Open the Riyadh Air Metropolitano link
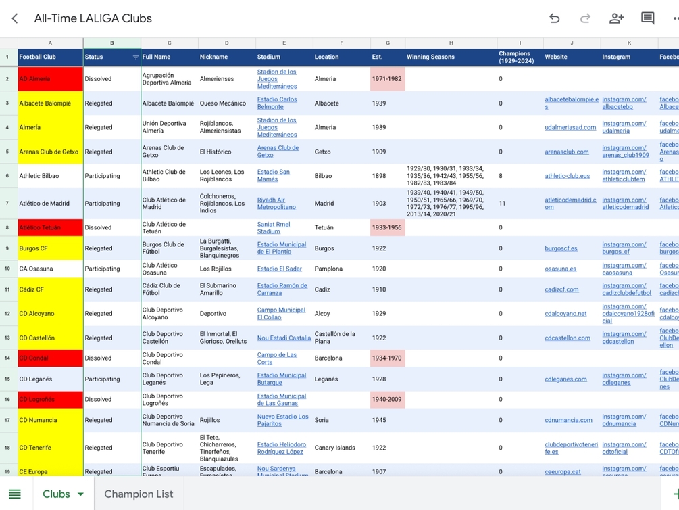Screen dimensions: 679x510 (x=276, y=204)
